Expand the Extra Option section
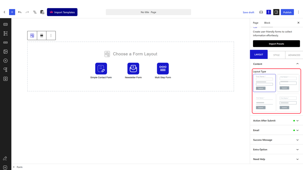The width and height of the screenshot is (303, 170). (x=276, y=149)
